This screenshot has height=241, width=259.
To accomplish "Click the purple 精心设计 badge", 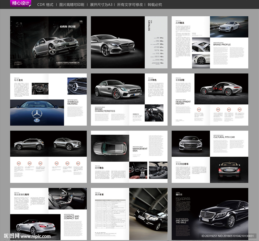I will point(21,3).
